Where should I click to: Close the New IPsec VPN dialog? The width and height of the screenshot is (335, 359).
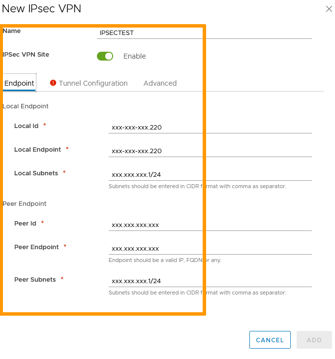click(329, 9)
